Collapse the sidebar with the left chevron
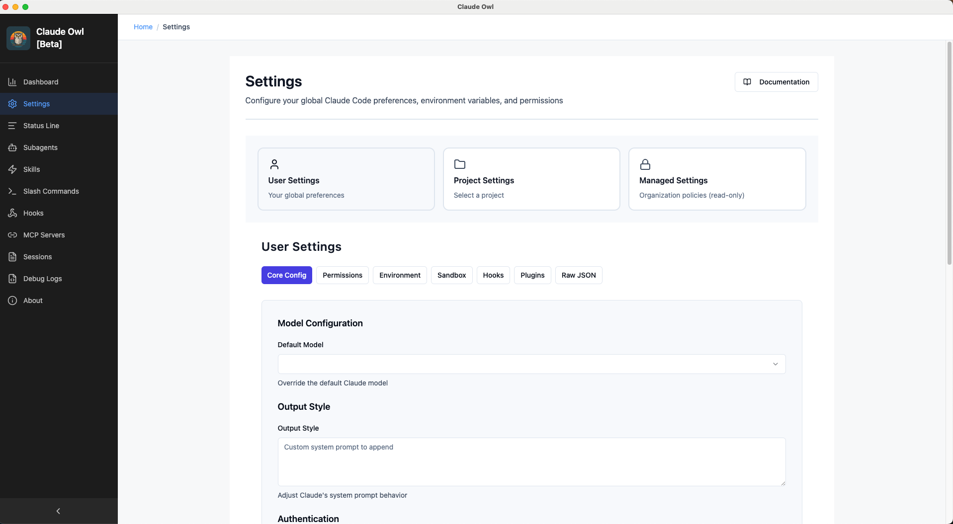Screen dimensions: 953x524 (58, 511)
